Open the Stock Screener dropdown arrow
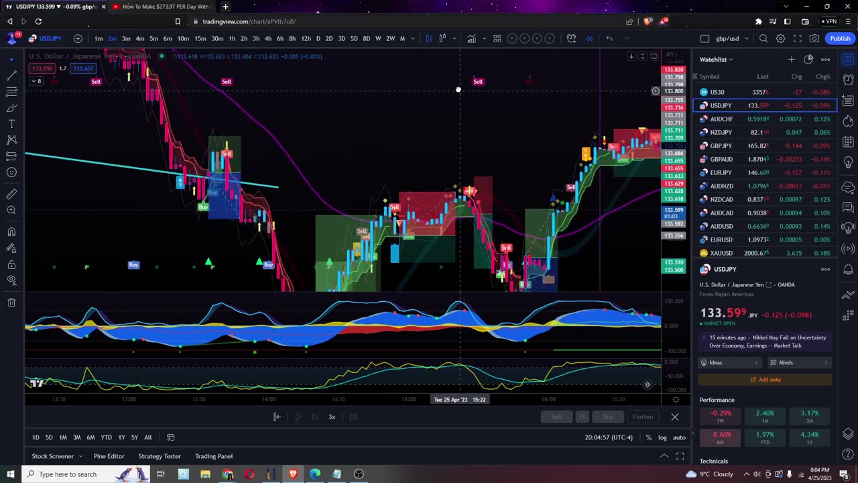The height and width of the screenshot is (483, 858). click(80, 456)
